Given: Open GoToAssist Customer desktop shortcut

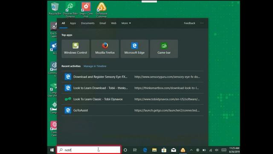Looking at the screenshot, I should point(102,10).
